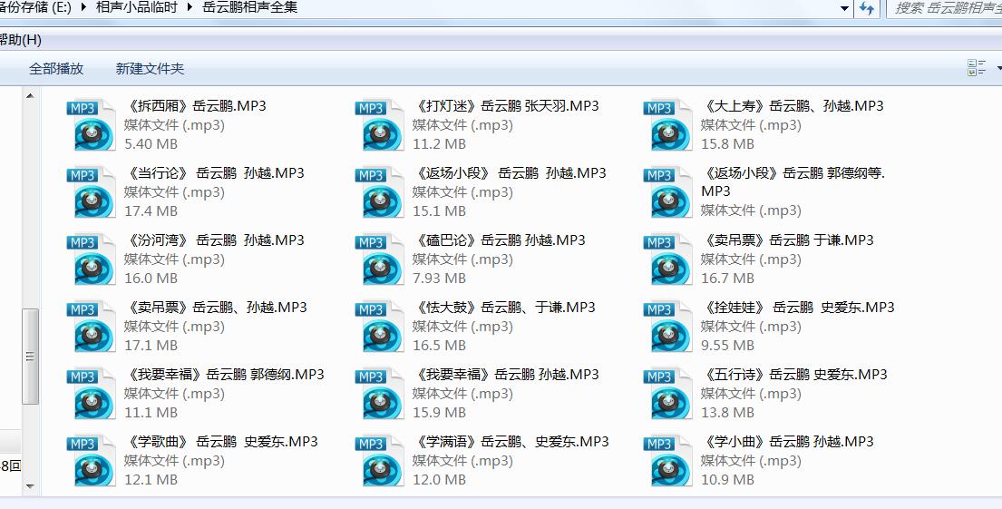Open address bar history dropdown arrow
1002x509 pixels.
coord(845,8)
